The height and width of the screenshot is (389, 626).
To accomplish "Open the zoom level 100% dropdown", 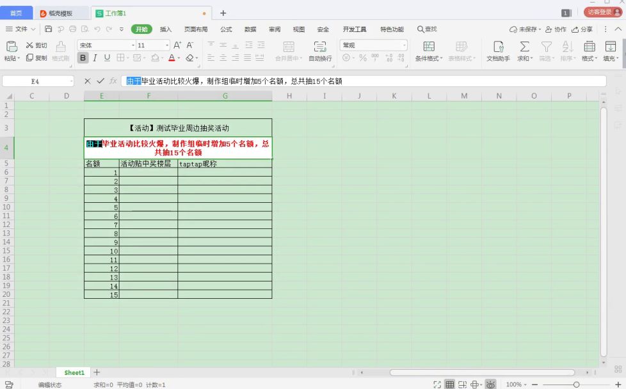I will pos(516,385).
